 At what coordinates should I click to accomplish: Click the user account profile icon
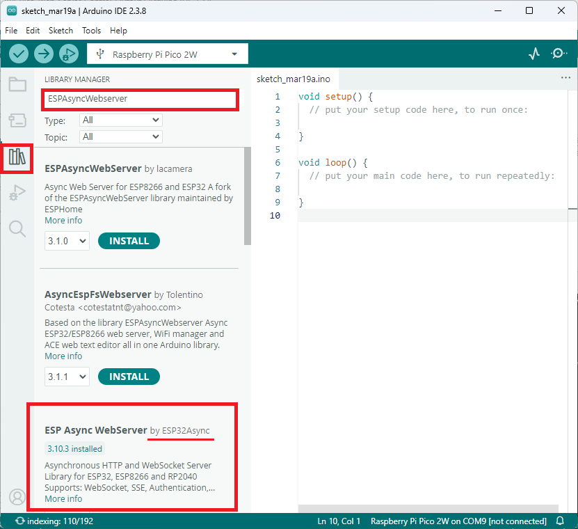17,497
